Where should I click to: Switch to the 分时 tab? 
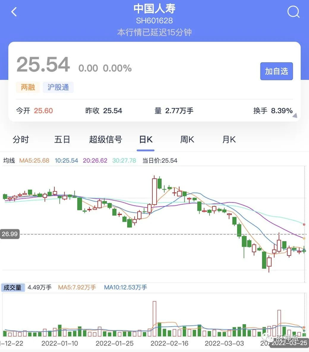click(x=21, y=140)
